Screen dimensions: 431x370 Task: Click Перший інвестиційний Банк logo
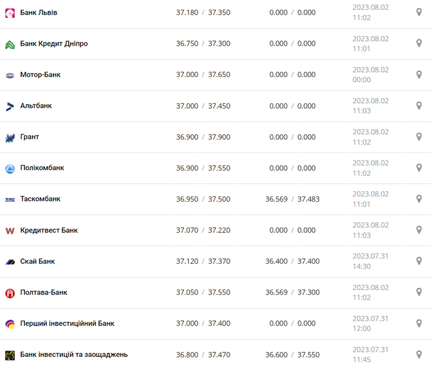pos(10,324)
